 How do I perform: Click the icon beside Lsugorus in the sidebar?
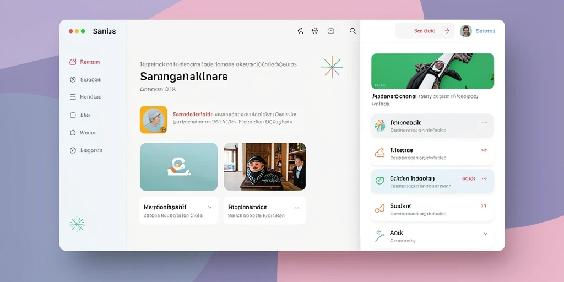pyautogui.click(x=73, y=150)
